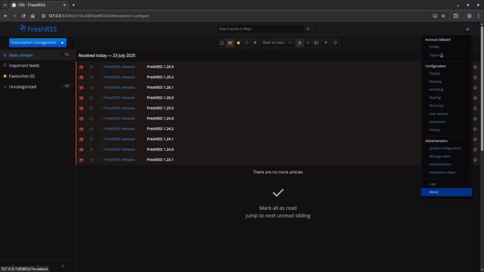Favourite the FreshRSS 1.24.0 article star
This screenshot has width=484, height=272.
pyautogui.click(x=91, y=150)
